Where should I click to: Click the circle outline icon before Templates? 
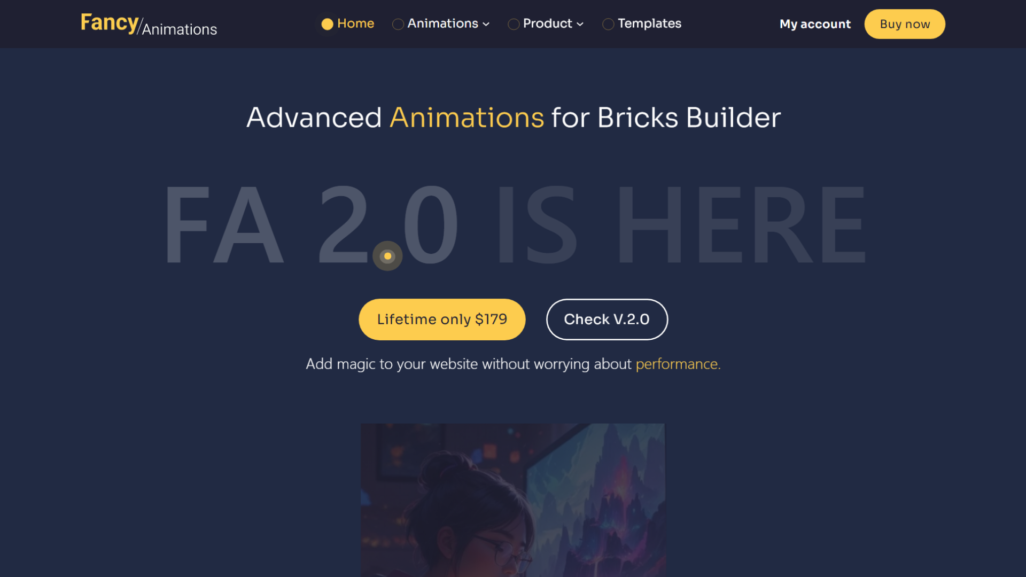608,24
